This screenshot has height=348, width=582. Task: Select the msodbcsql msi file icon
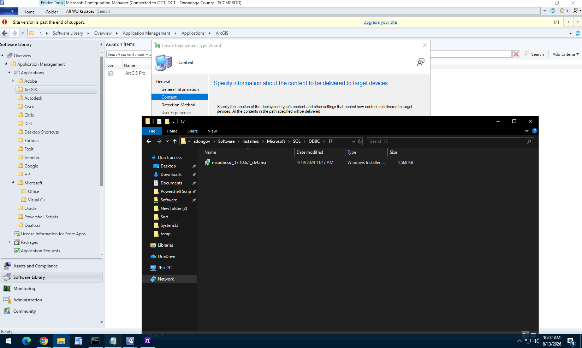point(208,163)
